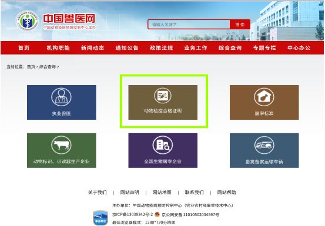Open the 政策法规 menu item
The height and width of the screenshot is (226, 325).
161,48
